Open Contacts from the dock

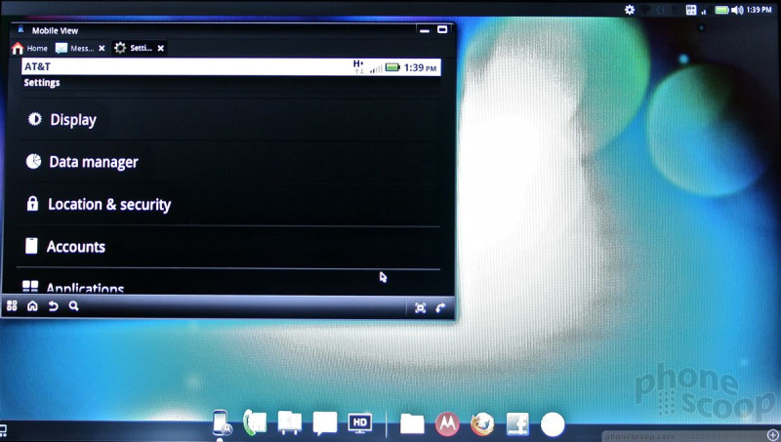coord(289,423)
